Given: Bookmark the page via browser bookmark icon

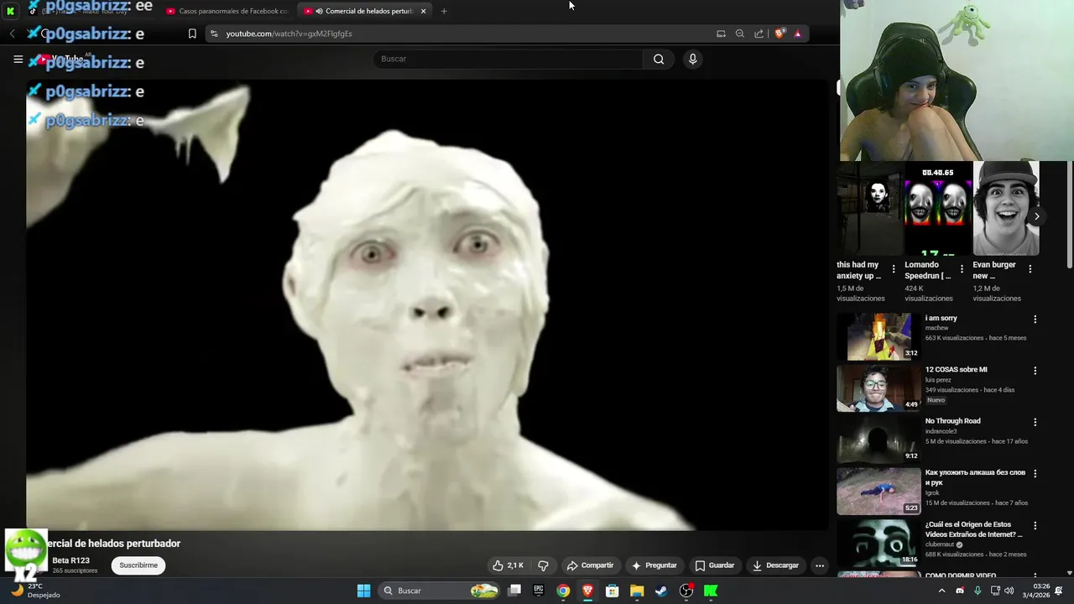Looking at the screenshot, I should pyautogui.click(x=192, y=34).
